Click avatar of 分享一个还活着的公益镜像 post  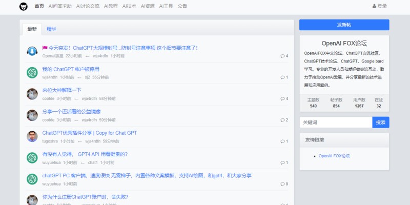[32, 115]
